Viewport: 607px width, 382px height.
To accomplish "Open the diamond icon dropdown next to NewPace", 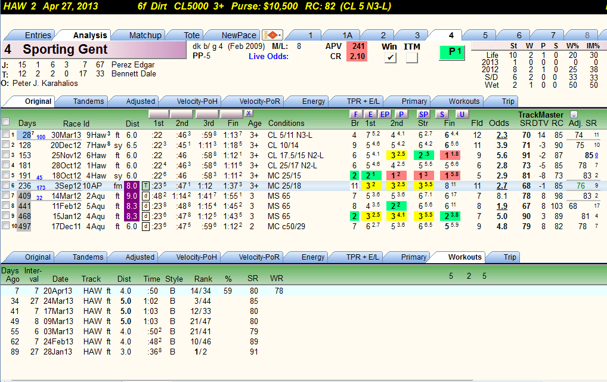I will (x=272, y=35).
